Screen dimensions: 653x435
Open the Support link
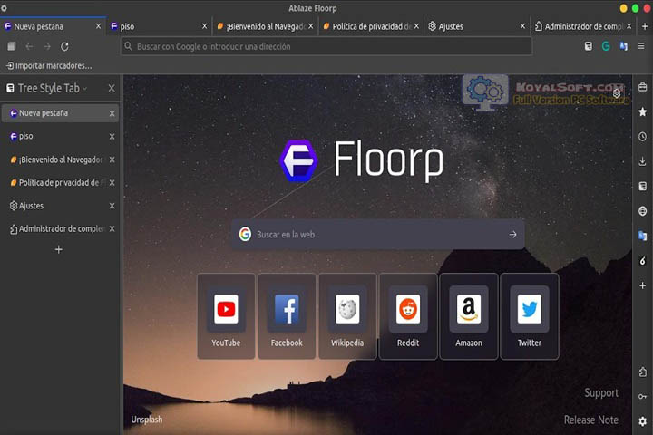tap(601, 392)
